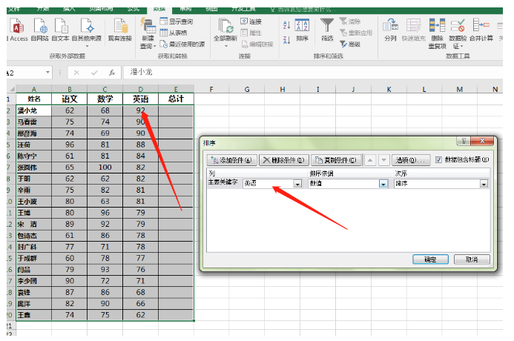
Task: Click move-down arrow in sort dialog
Action: [x=384, y=160]
